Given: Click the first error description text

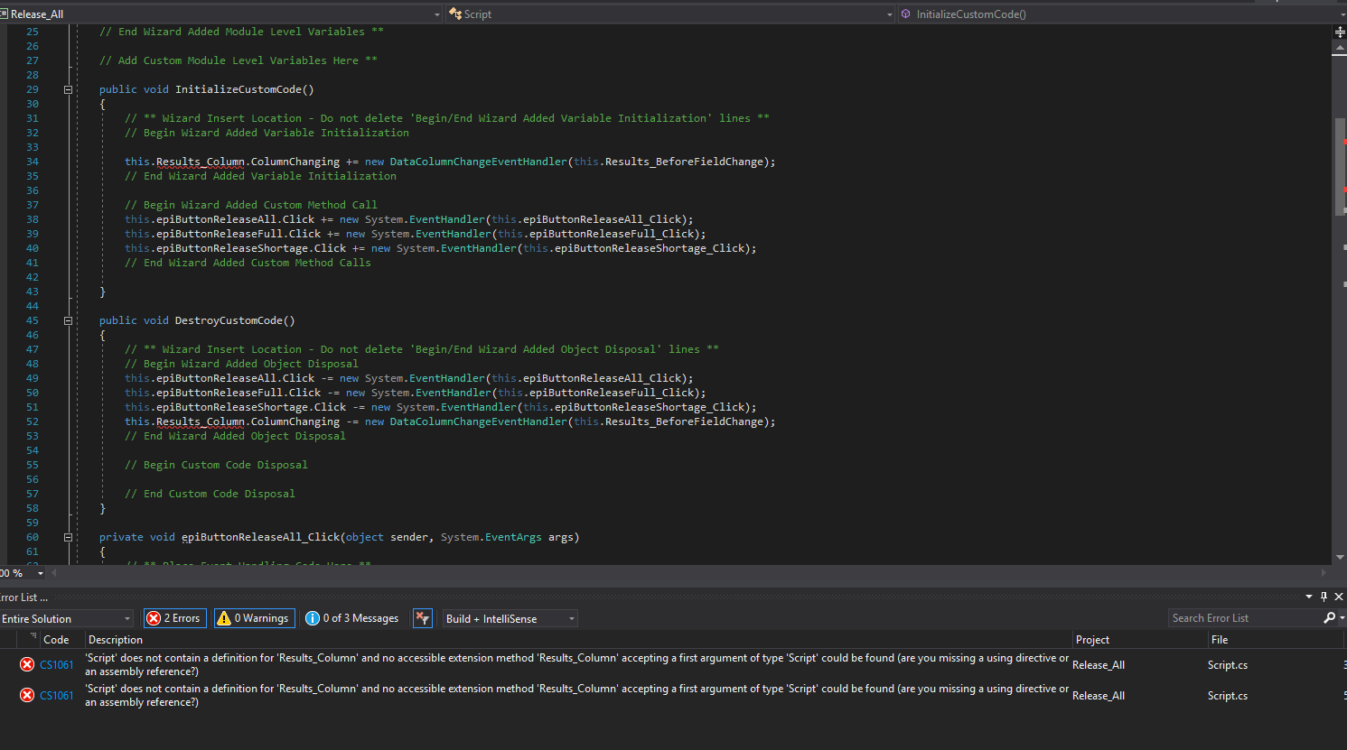Looking at the screenshot, I should (x=576, y=664).
